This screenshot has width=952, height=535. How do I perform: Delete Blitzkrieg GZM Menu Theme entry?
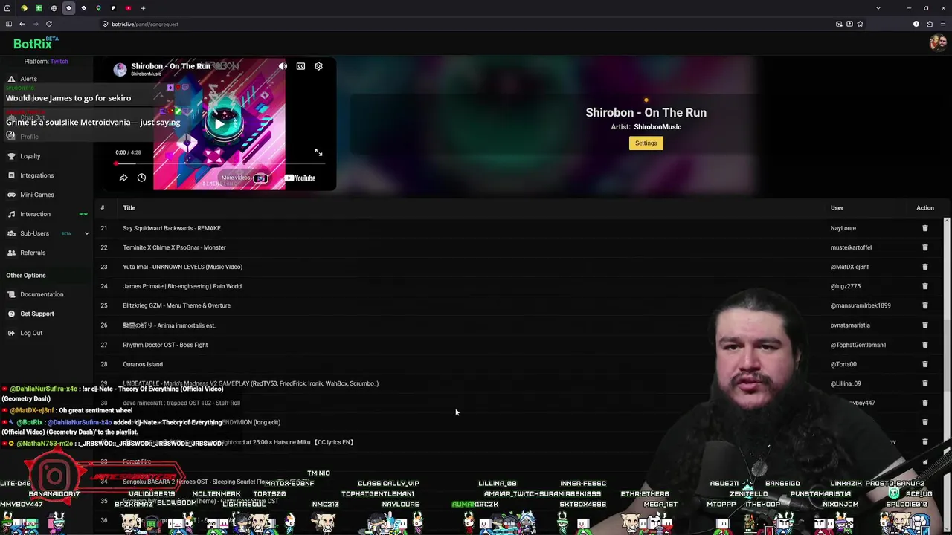(x=925, y=305)
